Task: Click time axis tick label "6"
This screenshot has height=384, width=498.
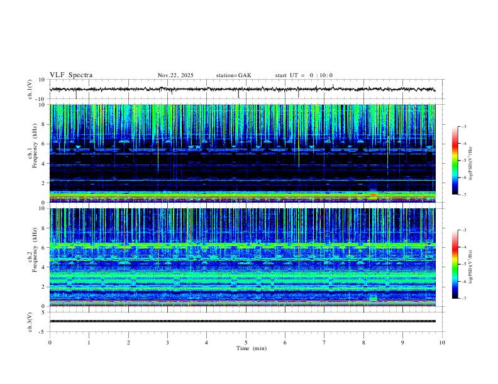Action: click(x=285, y=343)
